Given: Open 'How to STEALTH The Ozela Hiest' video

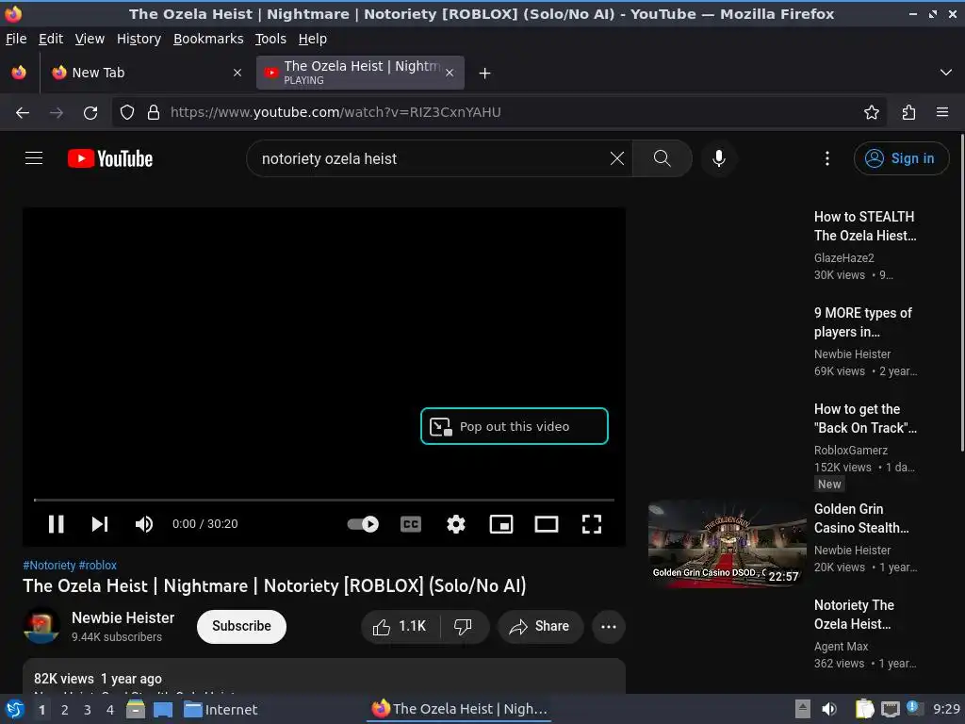Looking at the screenshot, I should pos(865,226).
